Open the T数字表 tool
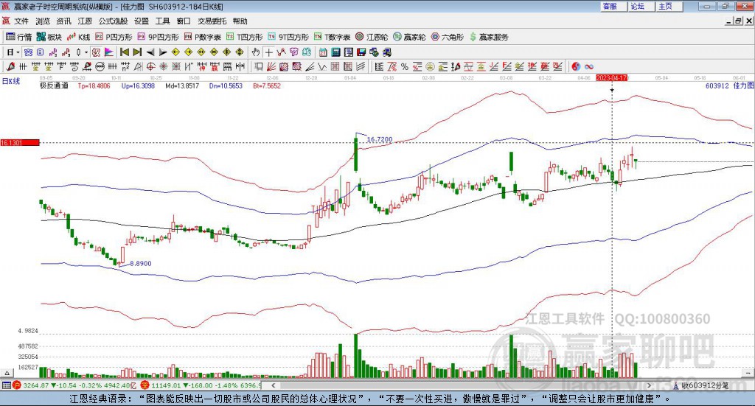 point(333,37)
